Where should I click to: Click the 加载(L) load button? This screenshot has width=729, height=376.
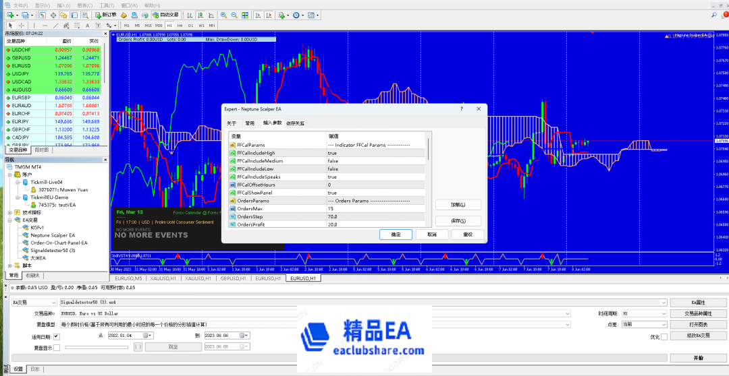coord(458,204)
